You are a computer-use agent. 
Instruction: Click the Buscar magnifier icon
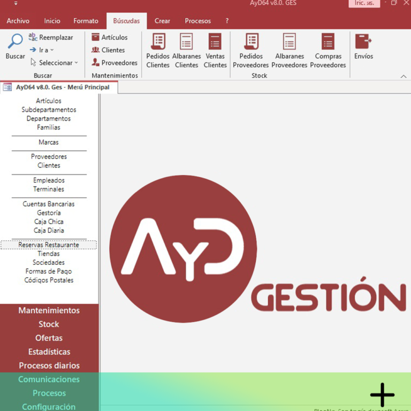click(15, 41)
